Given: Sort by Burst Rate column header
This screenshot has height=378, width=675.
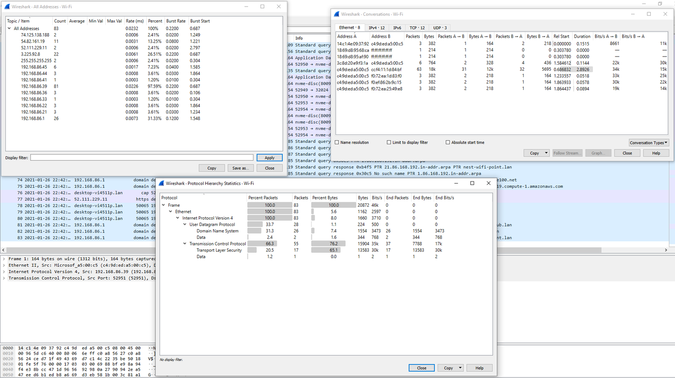Looking at the screenshot, I should point(176,21).
